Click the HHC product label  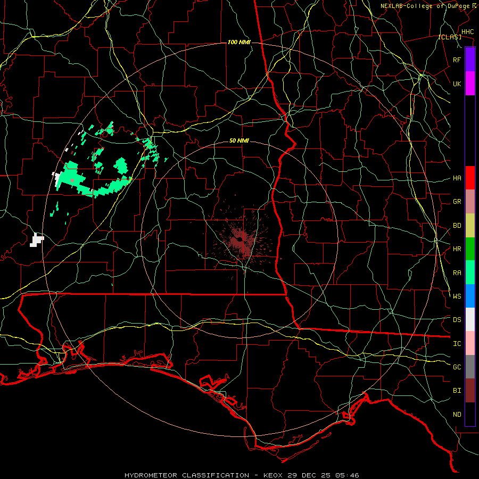click(467, 32)
